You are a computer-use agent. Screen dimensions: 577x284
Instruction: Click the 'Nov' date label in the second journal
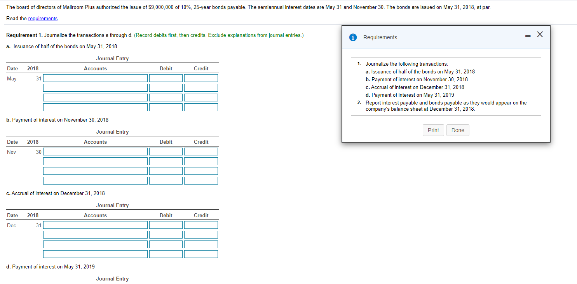click(11, 152)
